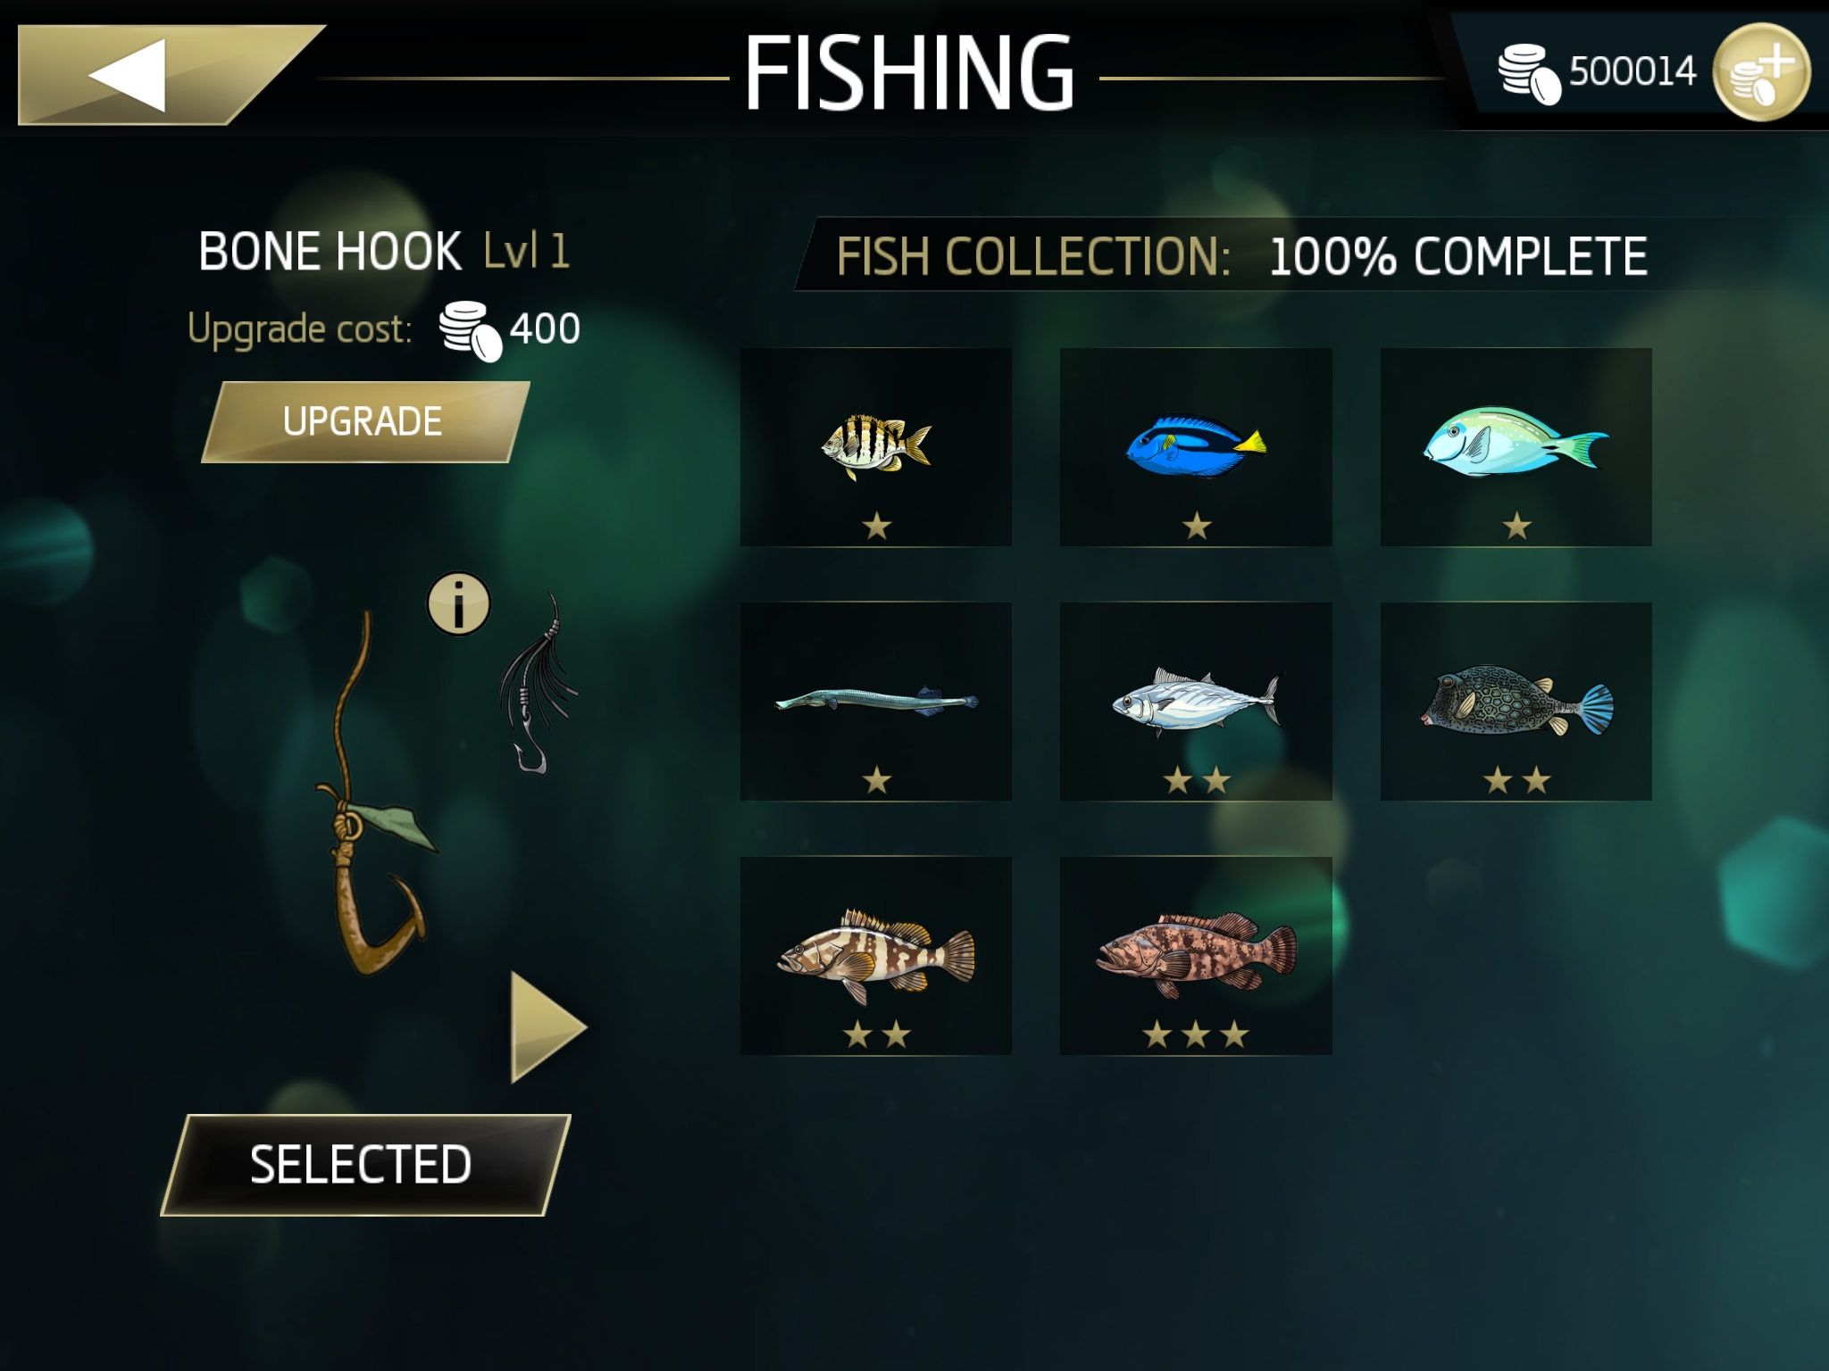Tap the SELECTED button
The height and width of the screenshot is (1371, 1829).
(x=365, y=1165)
